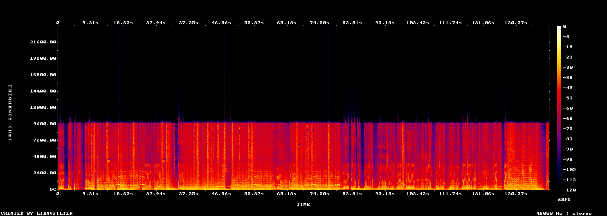The image size is (607, 216).
Task: Click the dBFS color scale gradient bar
Action: click(559, 108)
